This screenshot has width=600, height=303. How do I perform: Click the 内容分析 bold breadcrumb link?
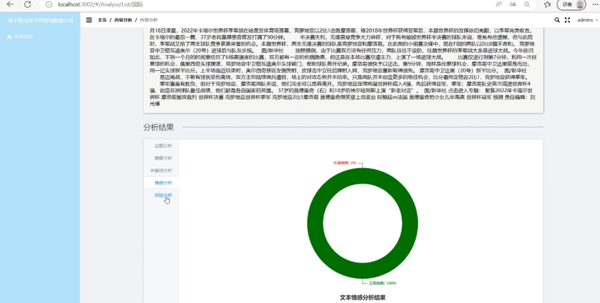123,20
